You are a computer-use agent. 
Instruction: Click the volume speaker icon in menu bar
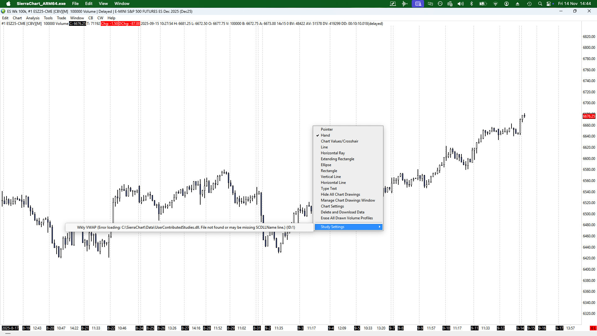pos(460,4)
